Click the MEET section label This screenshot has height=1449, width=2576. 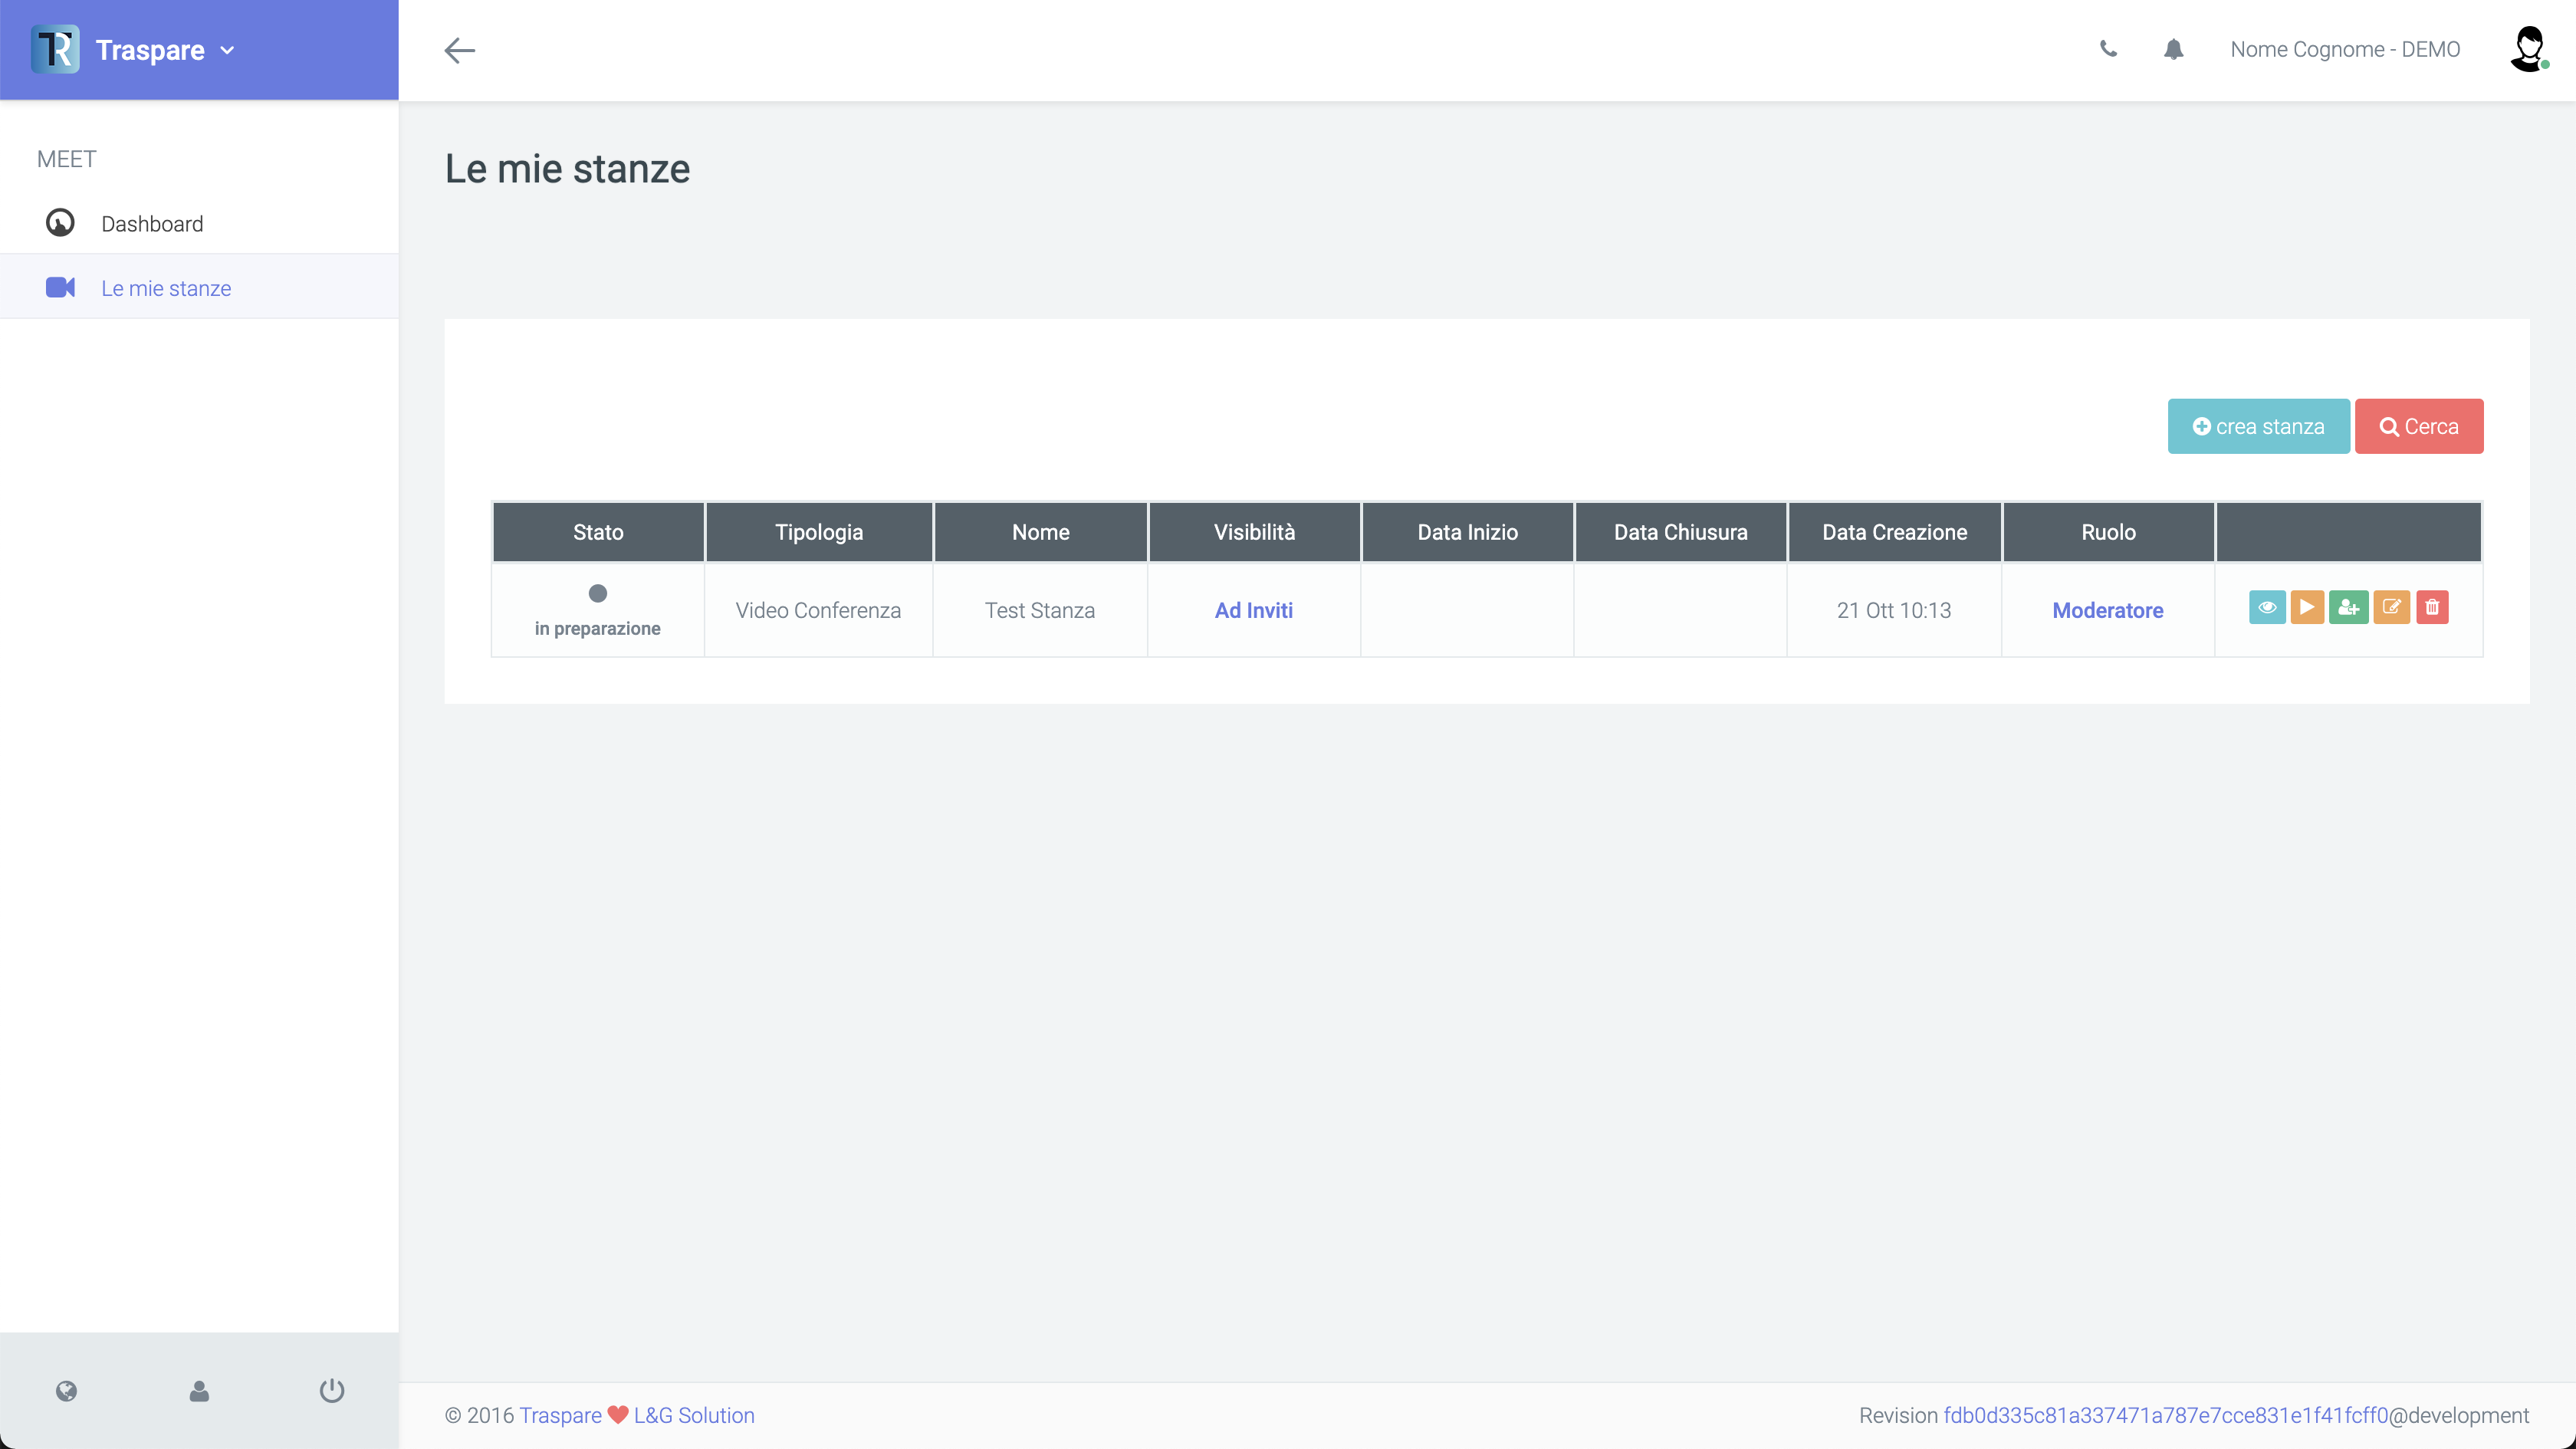pos(66,159)
